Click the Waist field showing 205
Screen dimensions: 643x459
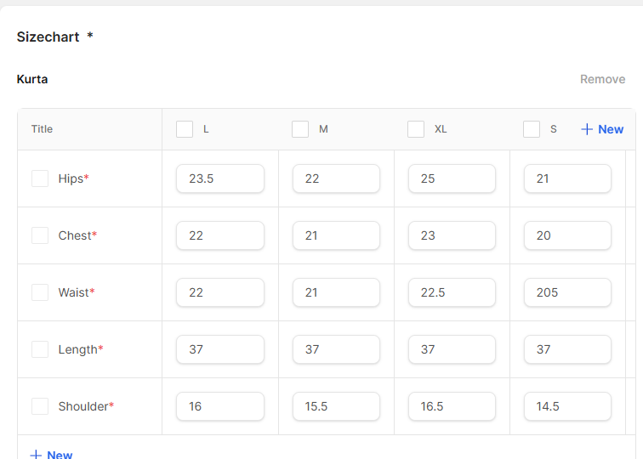tap(567, 292)
